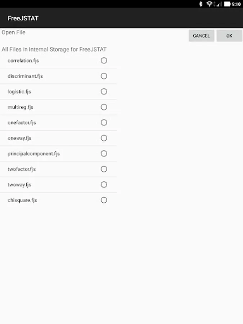This screenshot has width=243, height=324.
Task: Select the onefactor.fjs radio button
Action: 104,122
